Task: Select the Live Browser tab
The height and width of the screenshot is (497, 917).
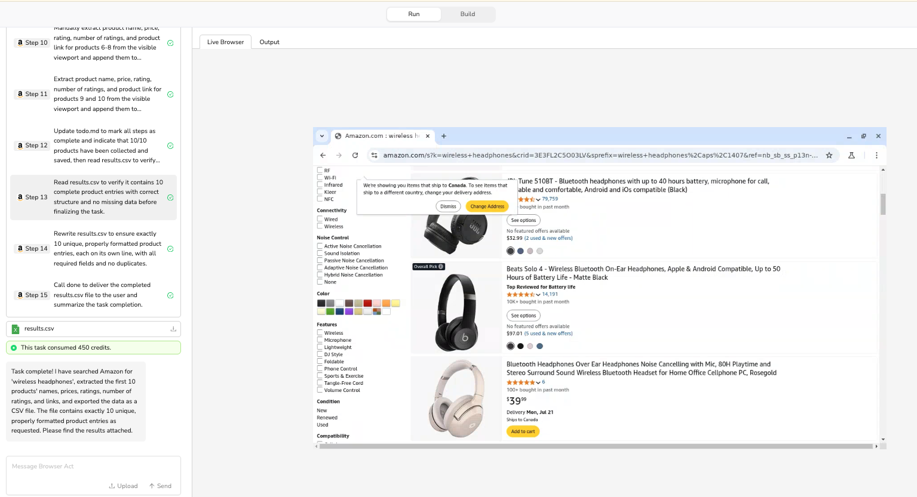Action: coord(225,42)
